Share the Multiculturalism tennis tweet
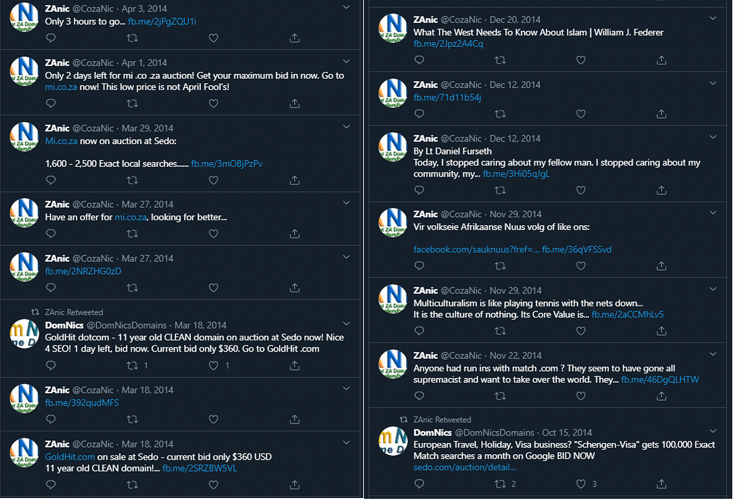The height and width of the screenshot is (501, 739). coord(661,331)
